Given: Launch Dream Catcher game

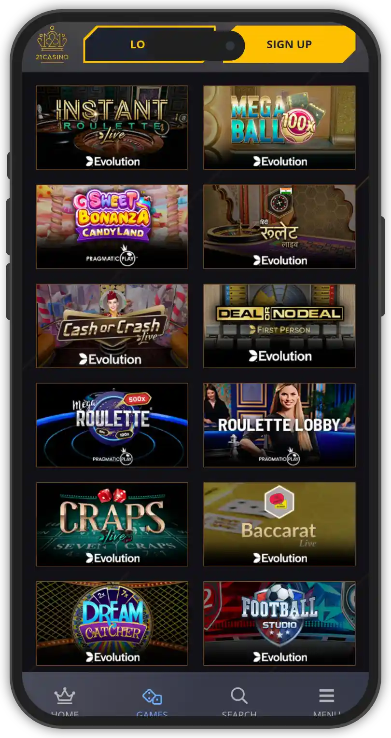Looking at the screenshot, I should [112, 624].
